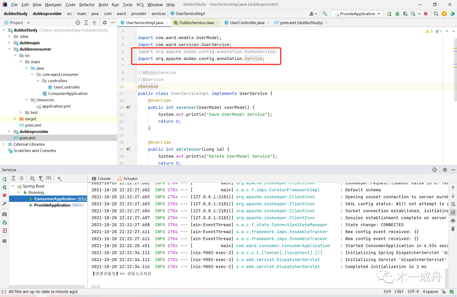
Task: Open Search Everywhere magnifier icon
Action: [x=436, y=14]
